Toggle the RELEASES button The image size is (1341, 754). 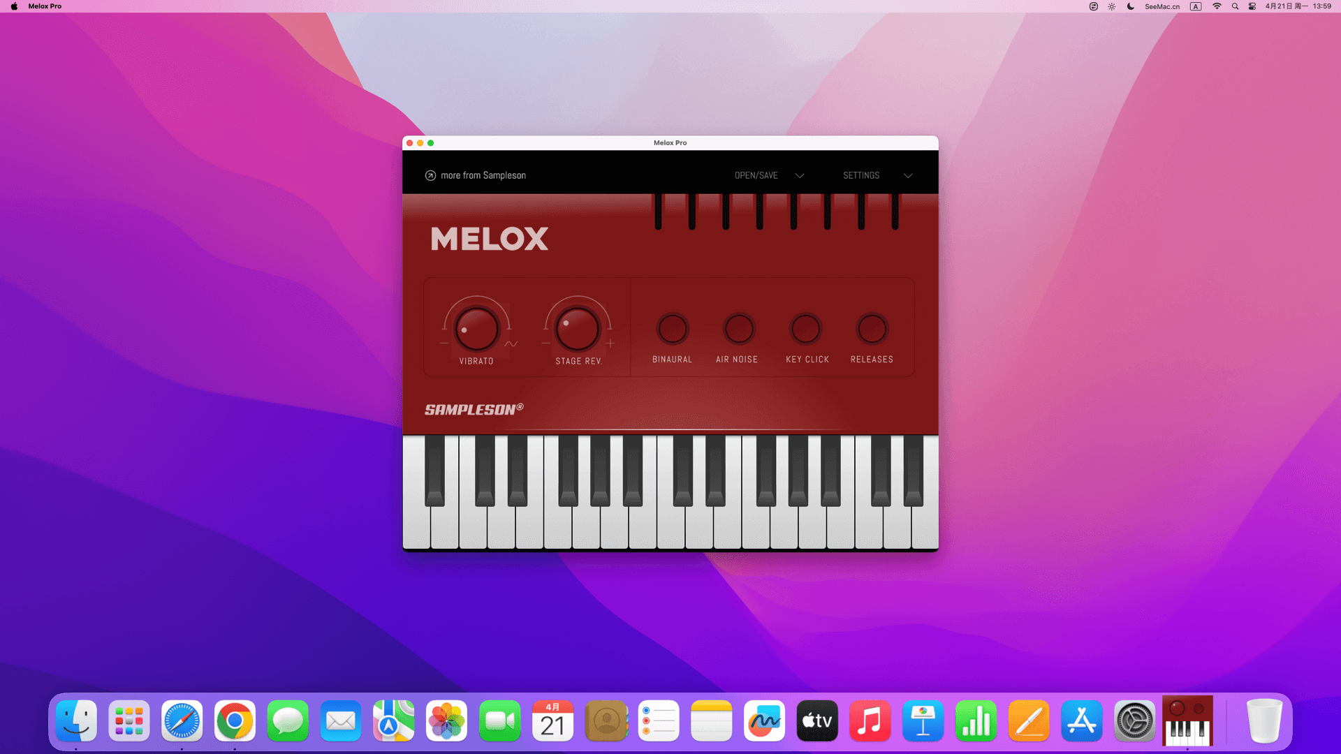pyautogui.click(x=872, y=329)
